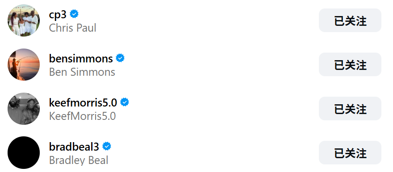Toggle the 已关注 button for cp3
The image size is (393, 172).
350,20
